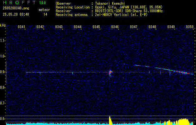Click the 0.6 kHz axis label
Screen dimensions: 196x125
(x=2, y=119)
